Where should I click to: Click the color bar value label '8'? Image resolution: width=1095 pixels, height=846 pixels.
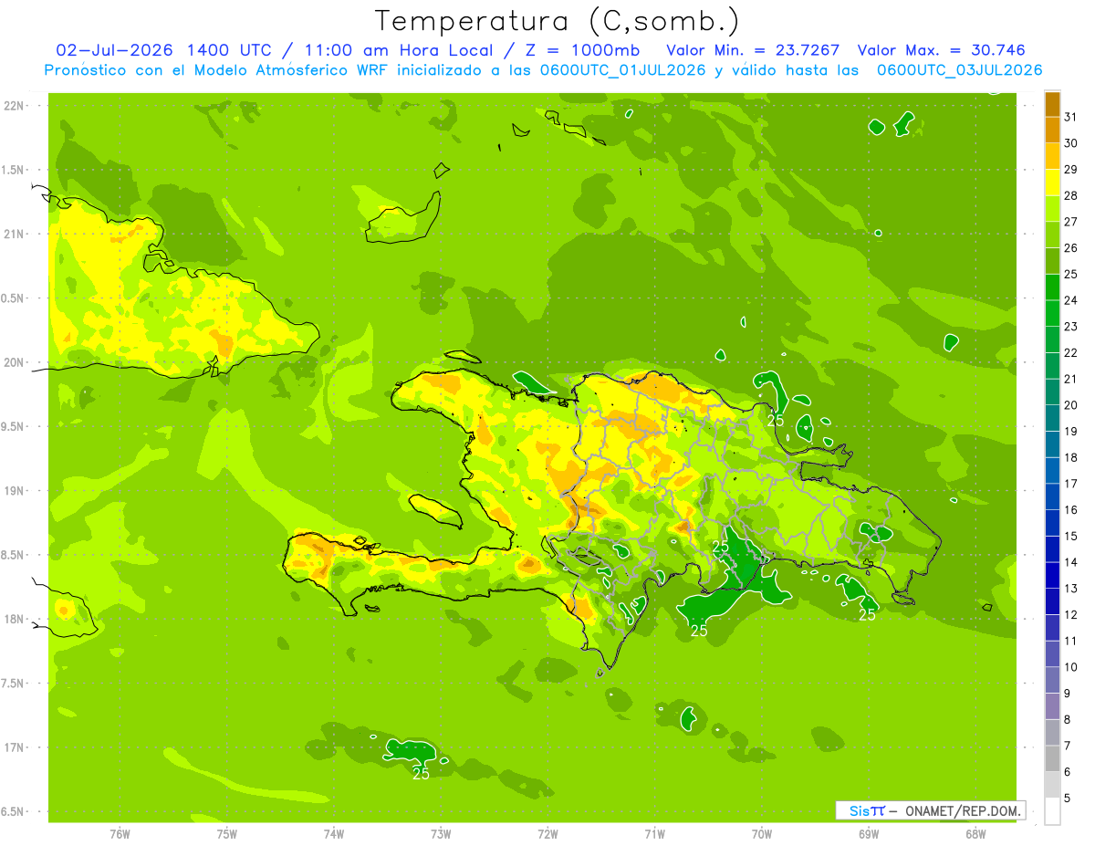tap(1068, 720)
